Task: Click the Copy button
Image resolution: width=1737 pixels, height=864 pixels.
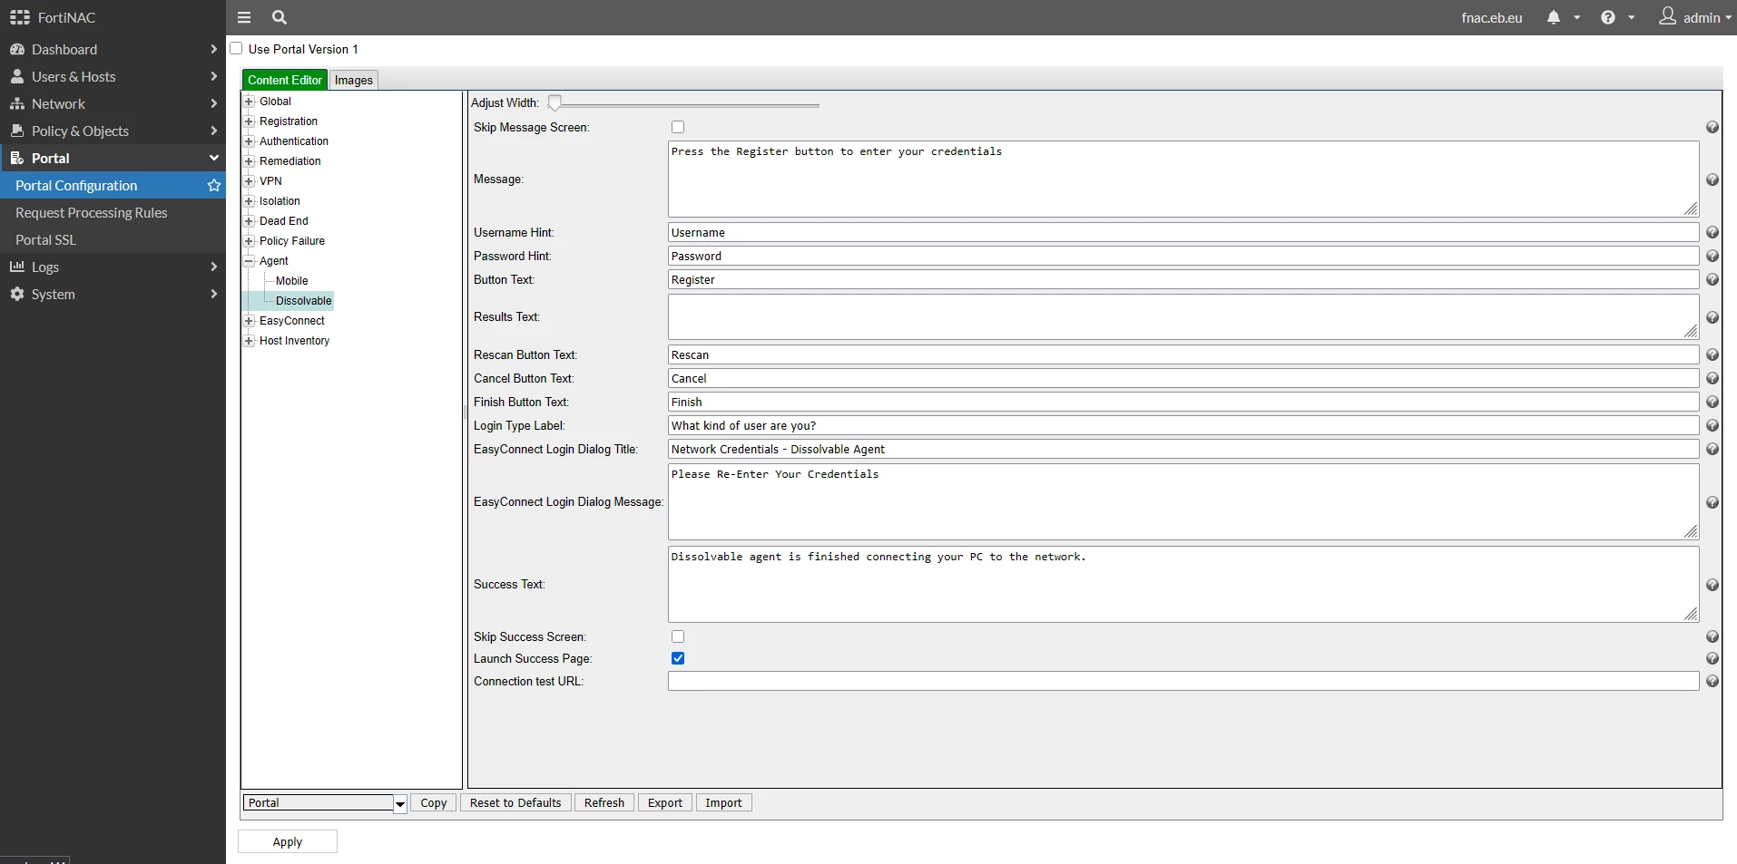Action: pyautogui.click(x=434, y=803)
